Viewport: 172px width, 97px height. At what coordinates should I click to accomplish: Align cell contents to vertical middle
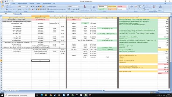(x=39, y=6)
